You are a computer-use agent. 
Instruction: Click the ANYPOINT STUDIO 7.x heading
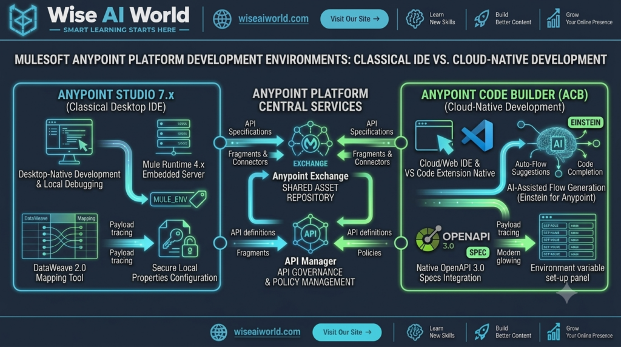click(116, 95)
